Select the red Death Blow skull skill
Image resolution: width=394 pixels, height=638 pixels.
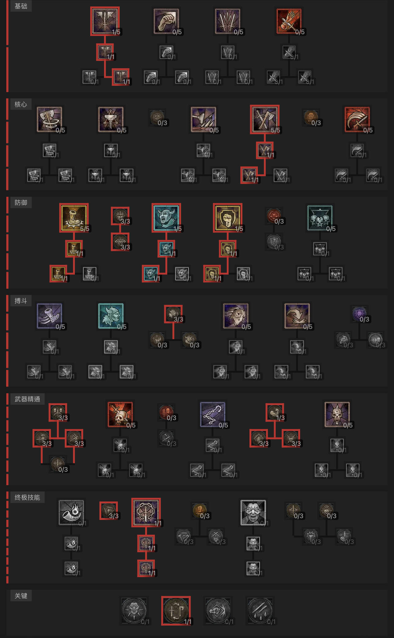point(120,414)
